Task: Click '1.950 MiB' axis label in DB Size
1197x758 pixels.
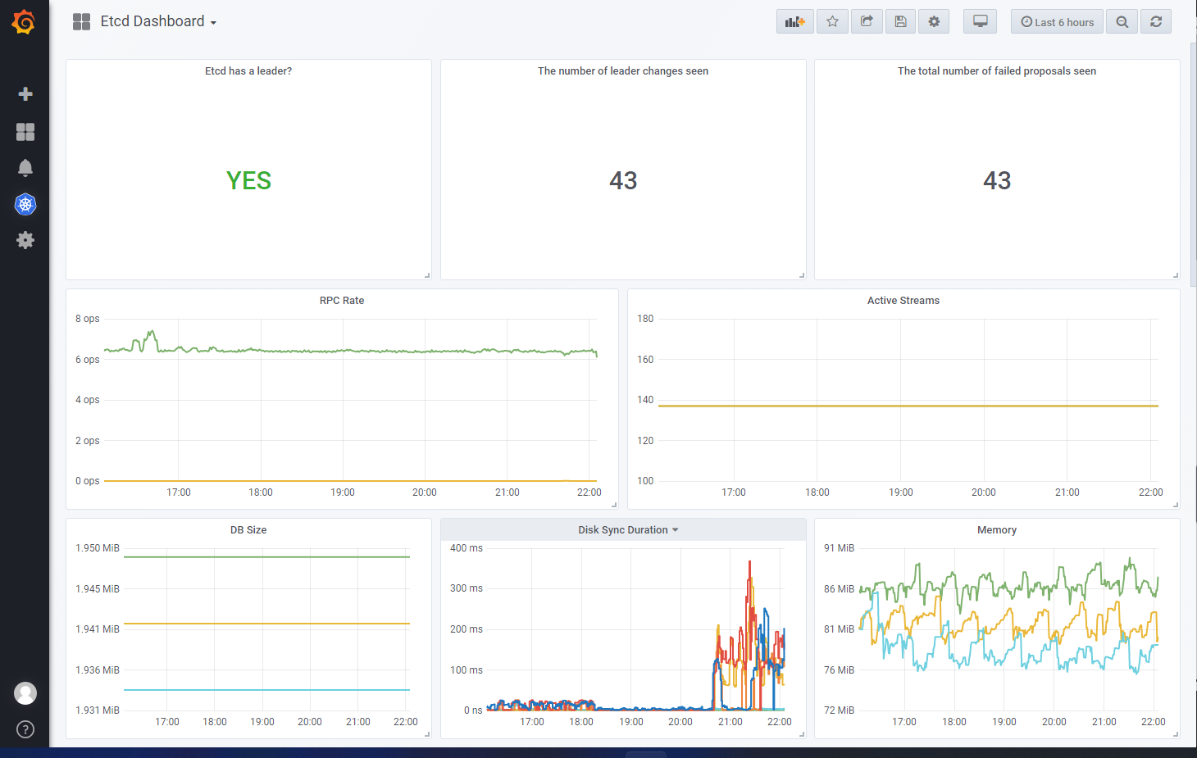Action: 98,548
